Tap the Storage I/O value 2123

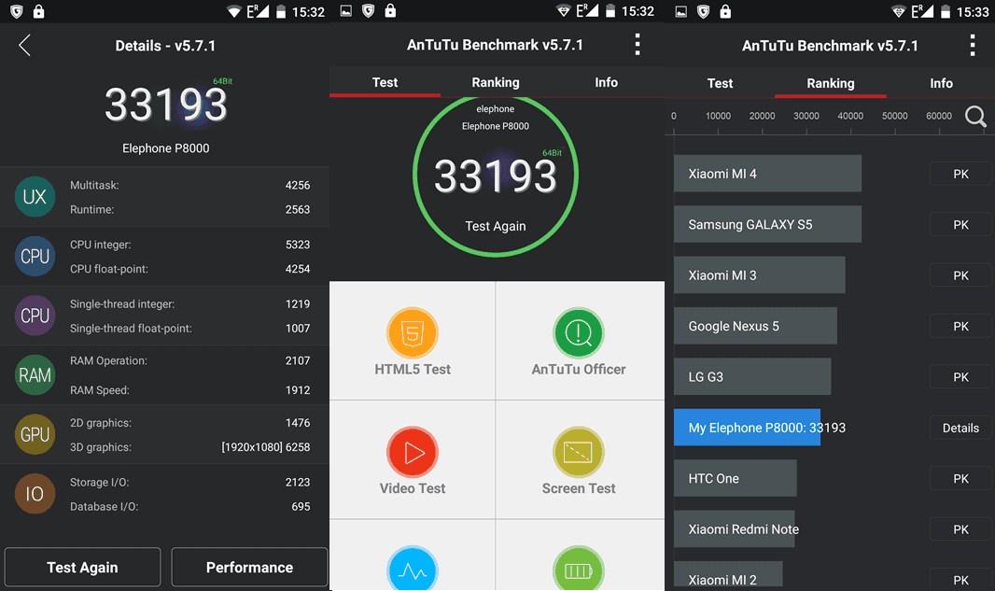[x=298, y=483]
